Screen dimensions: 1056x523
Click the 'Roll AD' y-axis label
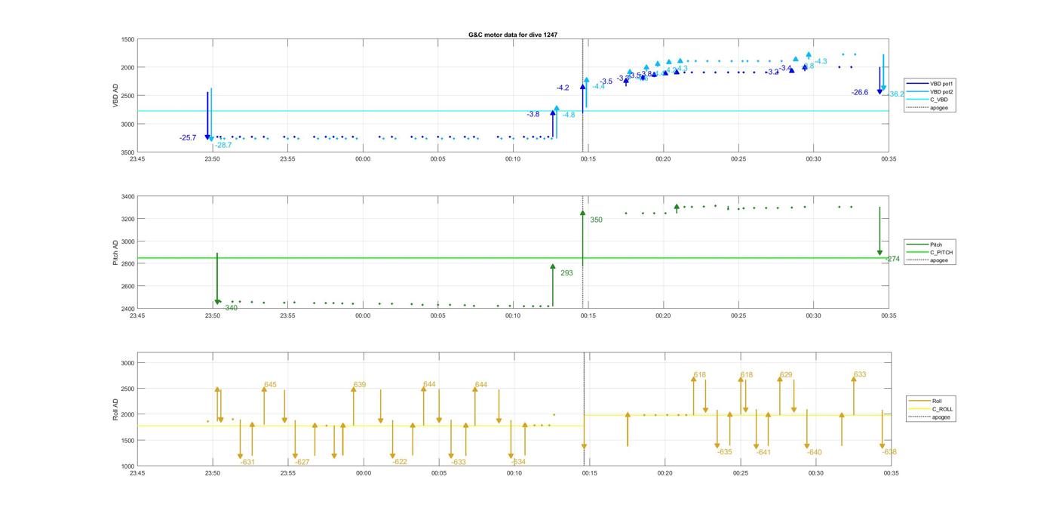click(115, 409)
